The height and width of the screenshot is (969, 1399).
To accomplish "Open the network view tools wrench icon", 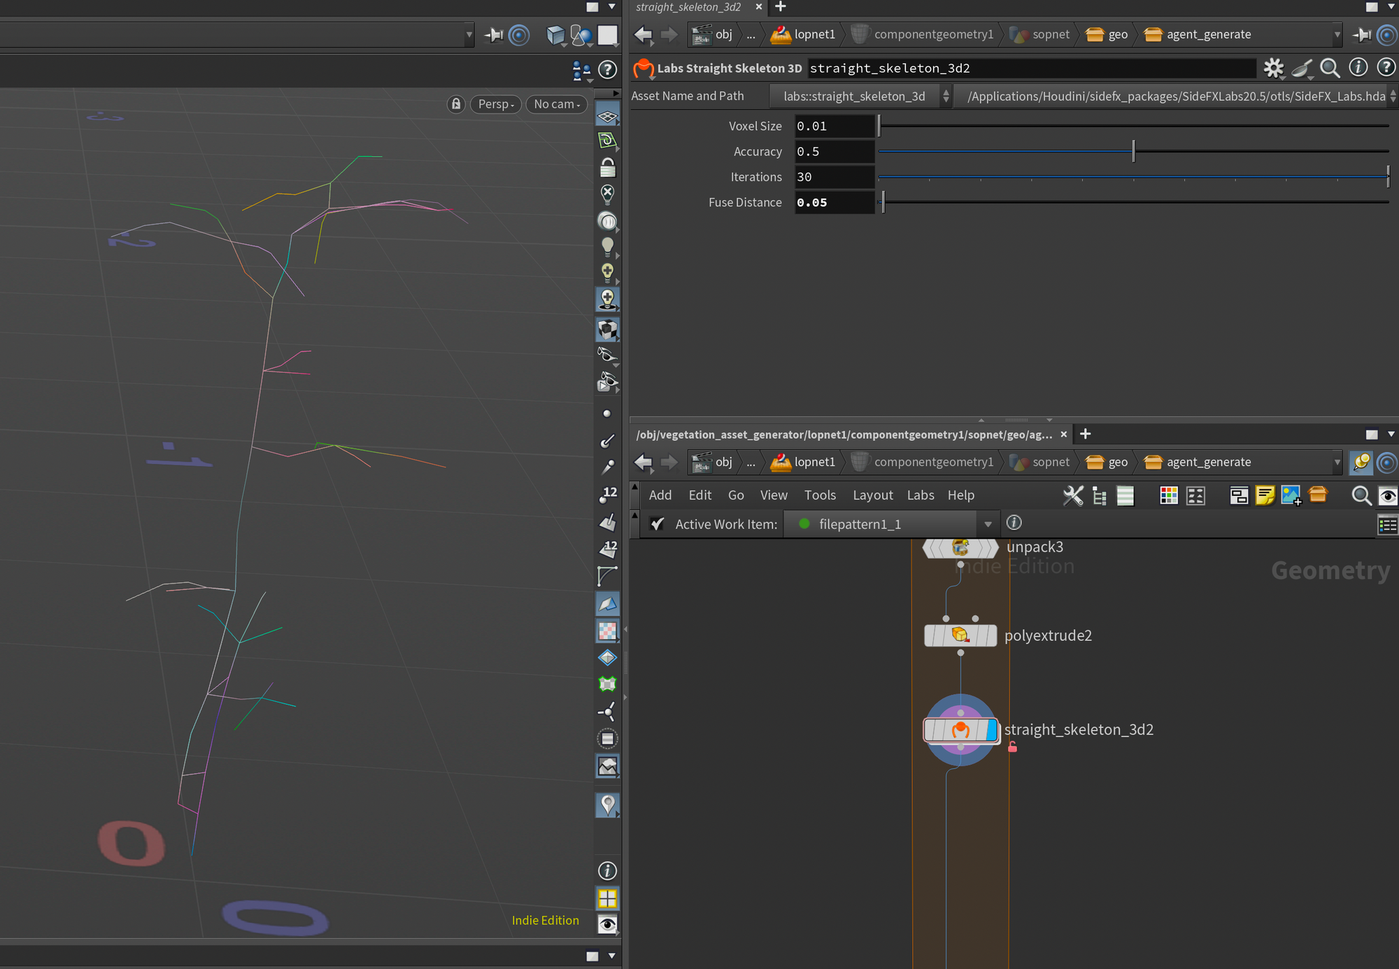I will coord(1072,495).
